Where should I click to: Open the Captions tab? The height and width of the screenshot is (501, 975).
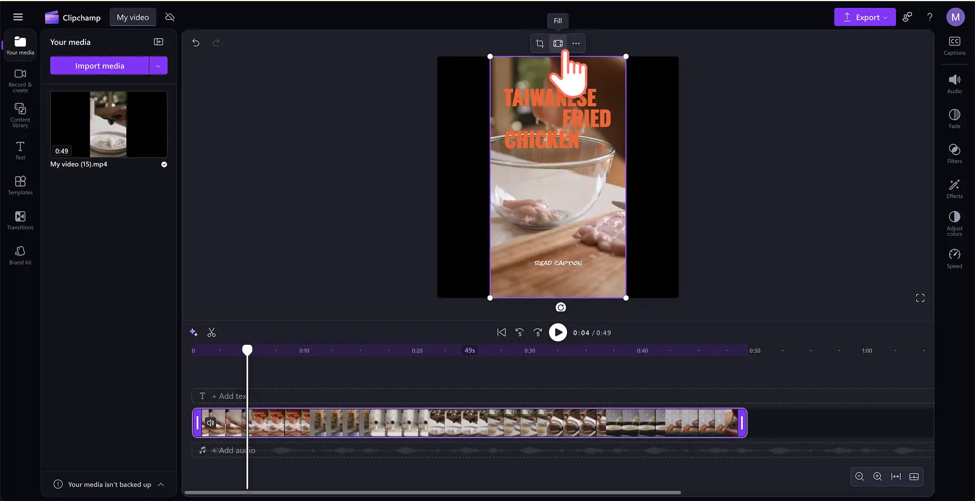[x=954, y=46]
